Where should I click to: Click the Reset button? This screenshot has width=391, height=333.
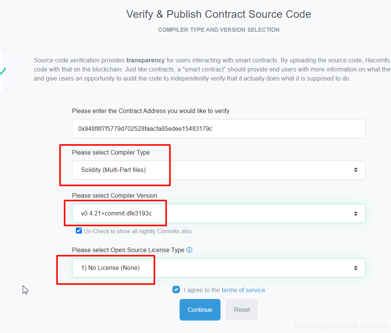(242, 310)
